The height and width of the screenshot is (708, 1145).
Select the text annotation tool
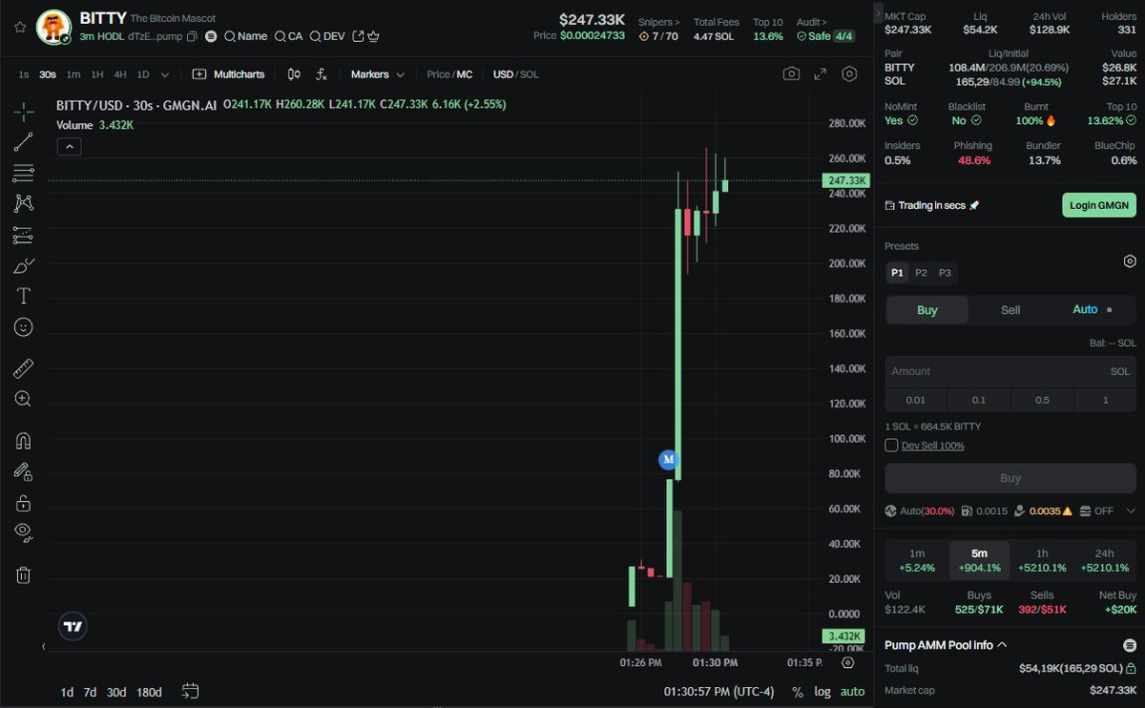coord(24,296)
